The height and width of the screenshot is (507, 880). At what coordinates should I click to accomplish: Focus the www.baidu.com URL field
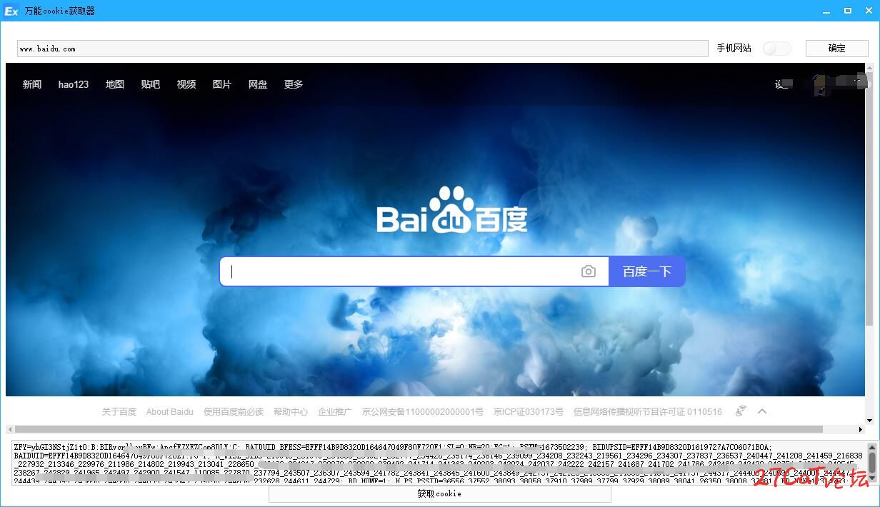click(362, 49)
